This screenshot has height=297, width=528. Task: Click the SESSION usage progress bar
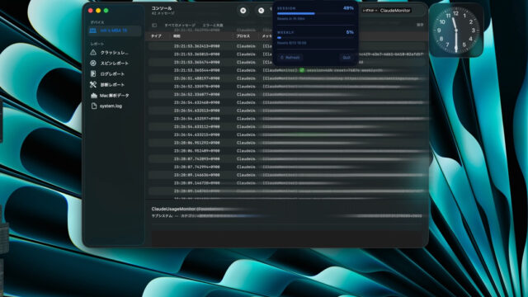[x=315, y=14]
